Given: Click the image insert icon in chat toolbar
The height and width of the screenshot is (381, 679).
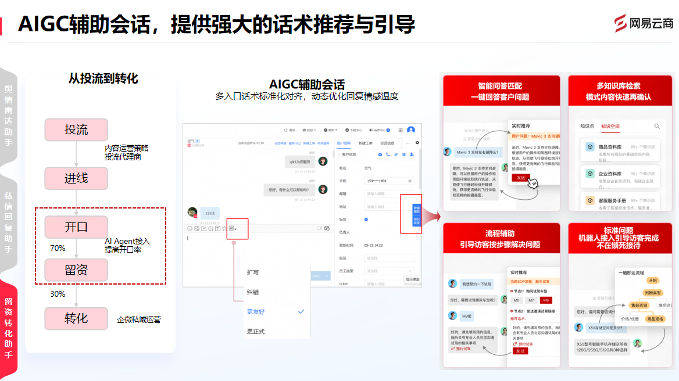Looking at the screenshot, I should tap(196, 228).
